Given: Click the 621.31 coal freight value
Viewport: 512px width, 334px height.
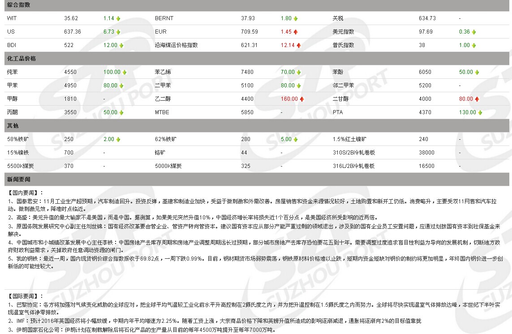Looking at the screenshot, I should point(249,45).
